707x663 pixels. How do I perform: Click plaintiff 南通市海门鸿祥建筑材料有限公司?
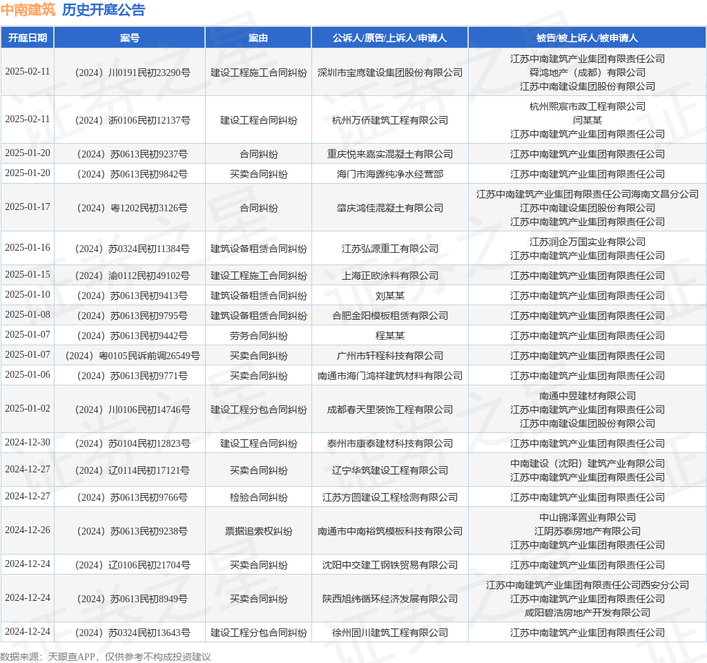(x=390, y=376)
